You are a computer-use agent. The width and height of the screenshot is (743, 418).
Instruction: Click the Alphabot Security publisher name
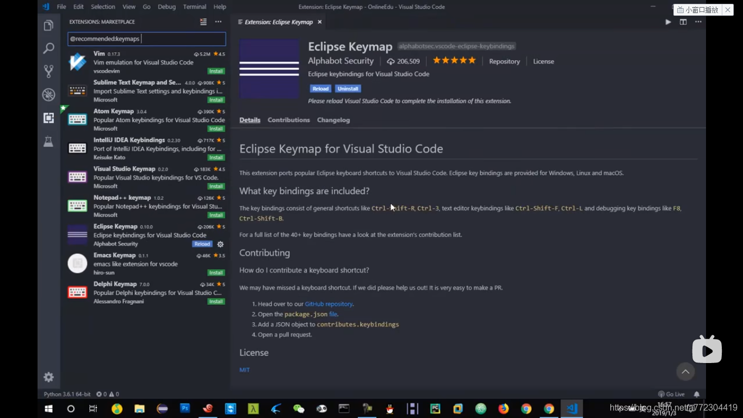[x=340, y=61]
